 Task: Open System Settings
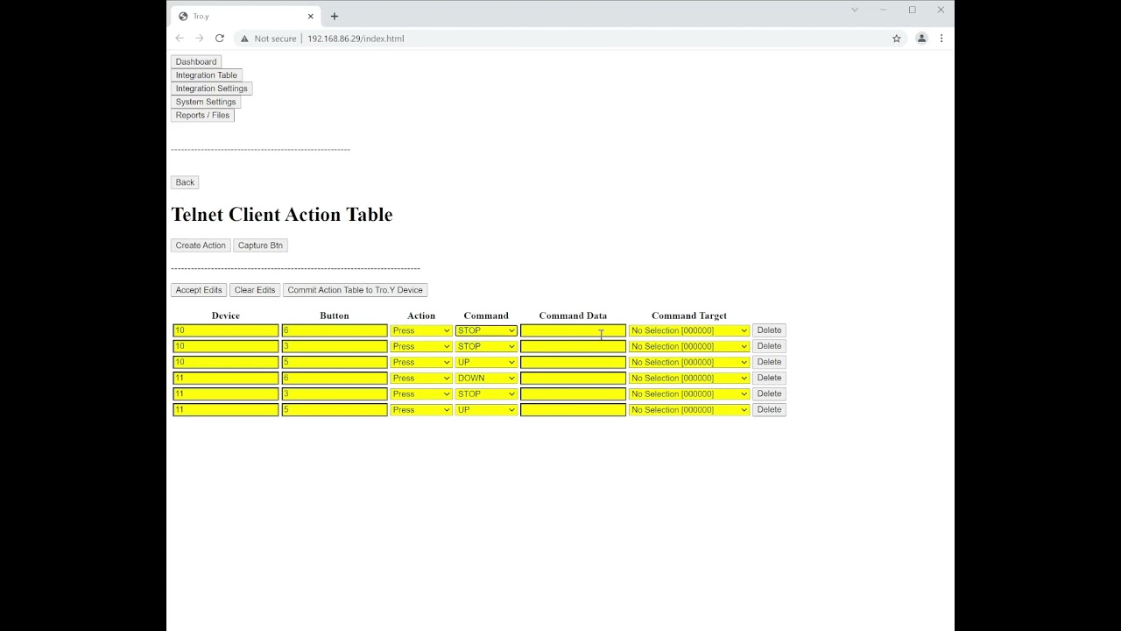coord(206,102)
